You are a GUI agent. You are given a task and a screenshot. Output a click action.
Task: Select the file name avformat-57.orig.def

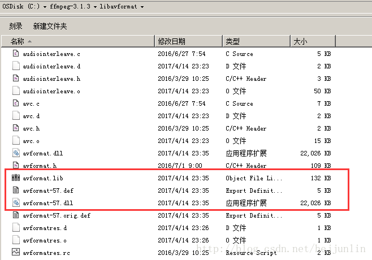(57, 215)
